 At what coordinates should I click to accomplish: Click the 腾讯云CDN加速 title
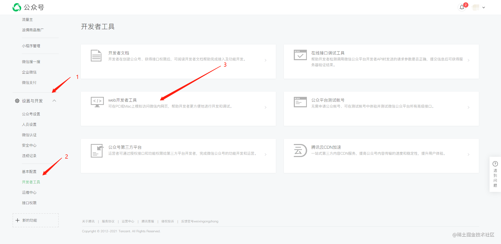(x=326, y=147)
